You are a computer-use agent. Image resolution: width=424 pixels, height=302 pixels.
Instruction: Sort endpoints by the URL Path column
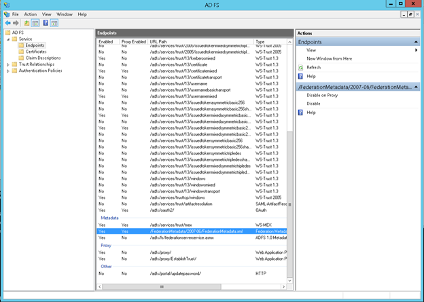(197, 41)
